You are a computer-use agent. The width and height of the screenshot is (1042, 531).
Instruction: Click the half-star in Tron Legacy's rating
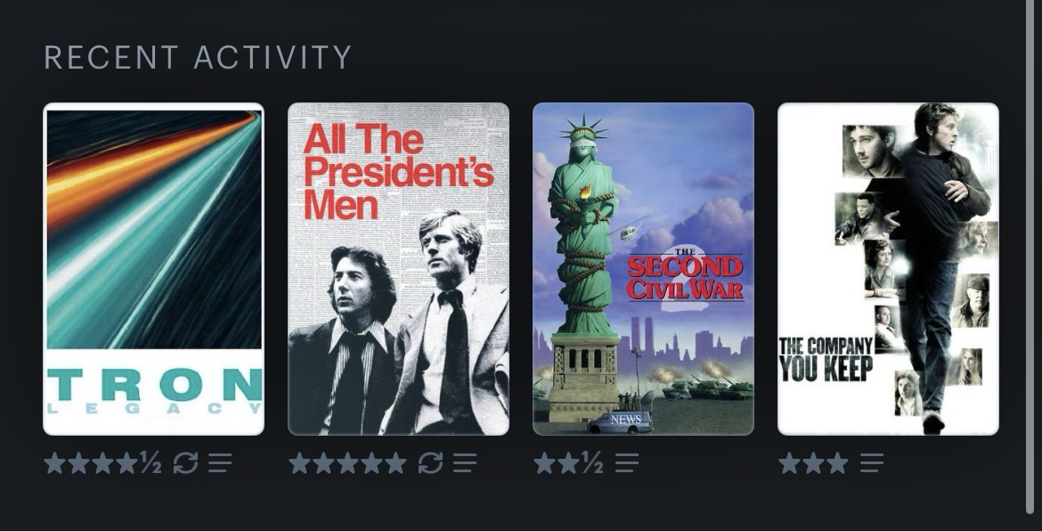pyautogui.click(x=151, y=463)
